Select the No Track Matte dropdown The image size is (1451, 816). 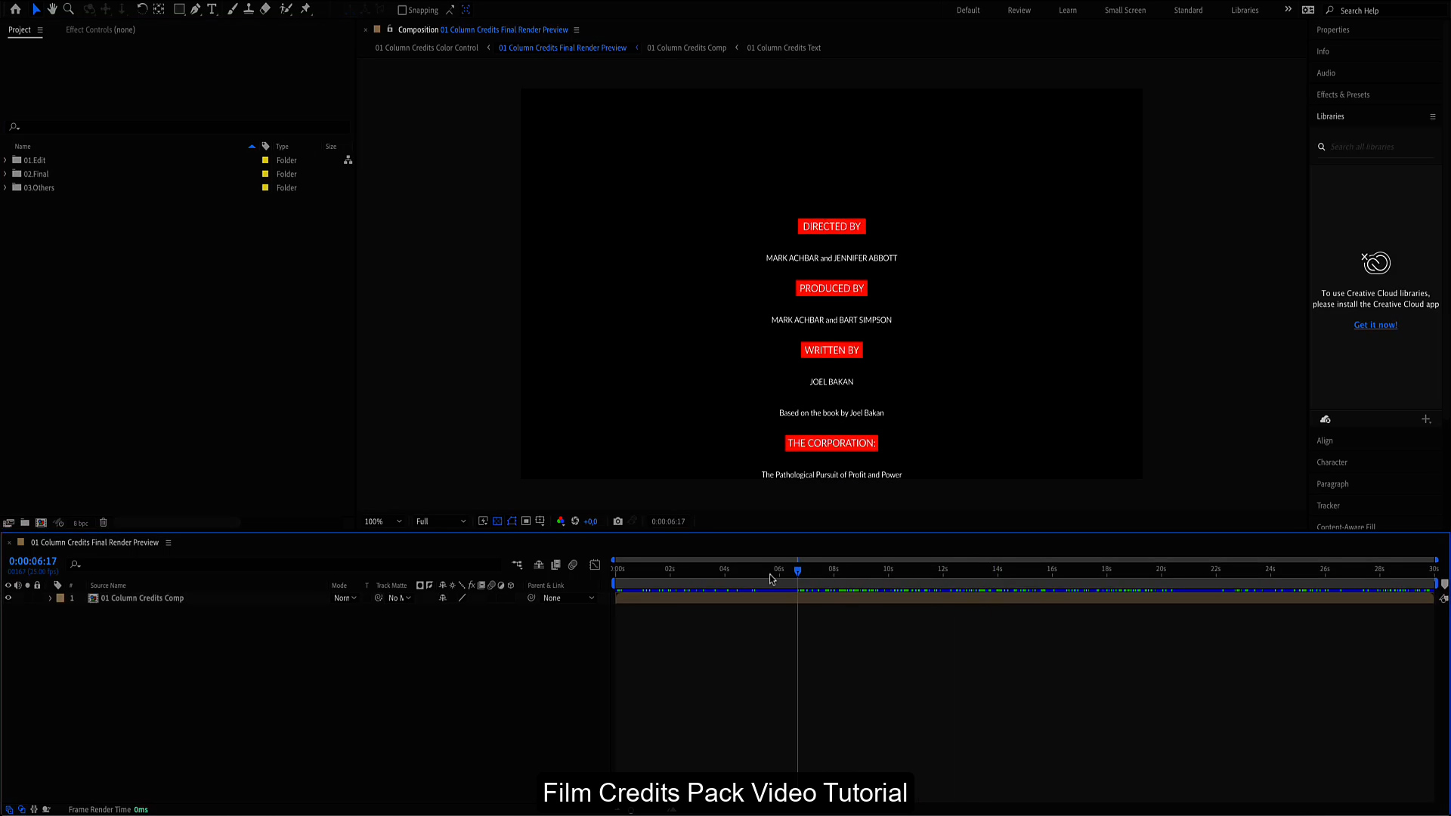398,598
